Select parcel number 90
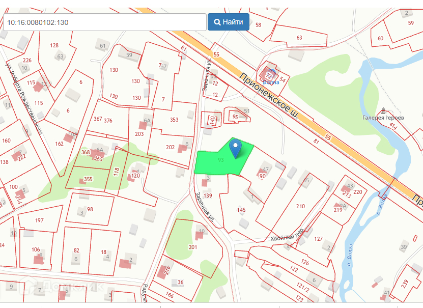 point(263,176)
